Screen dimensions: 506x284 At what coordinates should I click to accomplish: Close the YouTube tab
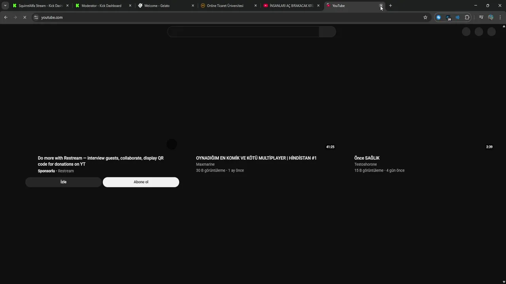tap(381, 6)
